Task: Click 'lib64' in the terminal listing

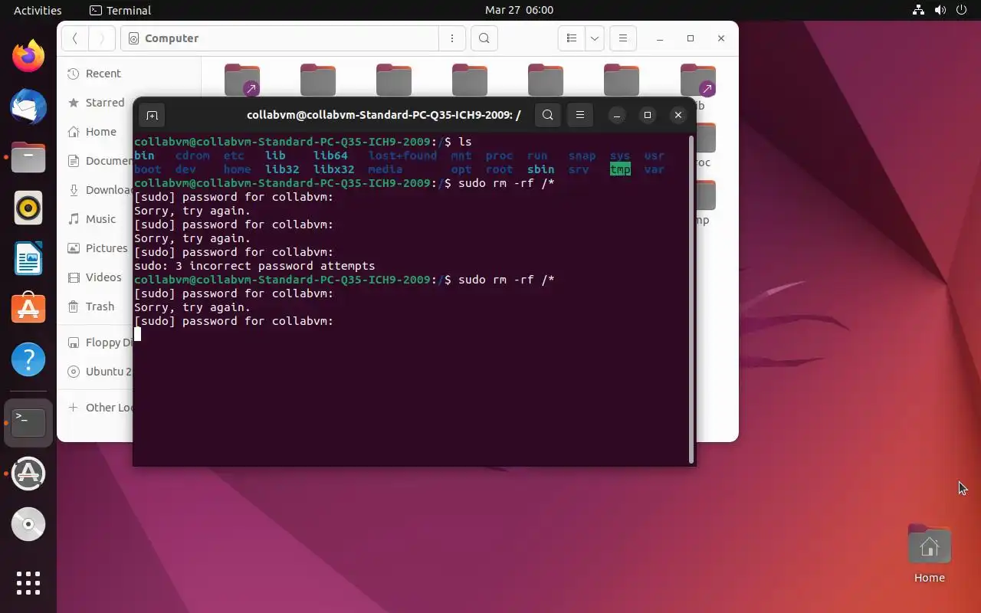Action: pyautogui.click(x=330, y=156)
